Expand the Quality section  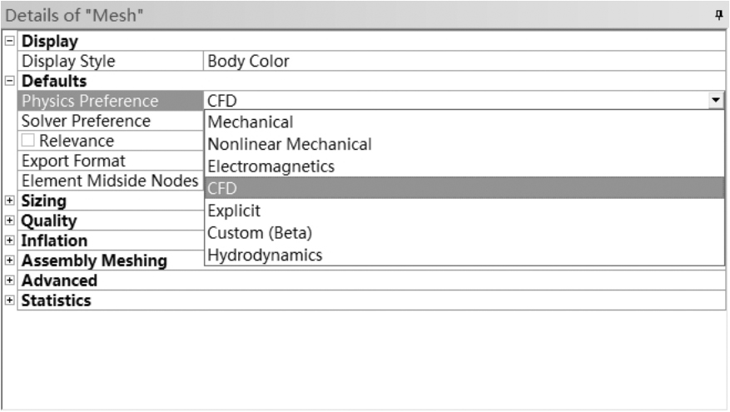click(x=9, y=221)
